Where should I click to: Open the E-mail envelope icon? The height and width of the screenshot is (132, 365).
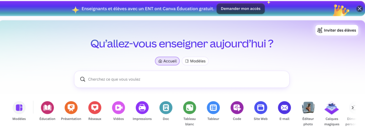tap(284, 108)
